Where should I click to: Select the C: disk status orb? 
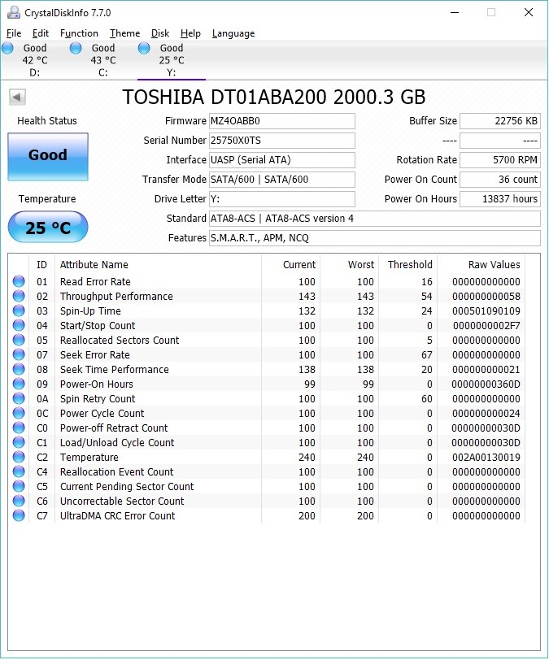76,49
